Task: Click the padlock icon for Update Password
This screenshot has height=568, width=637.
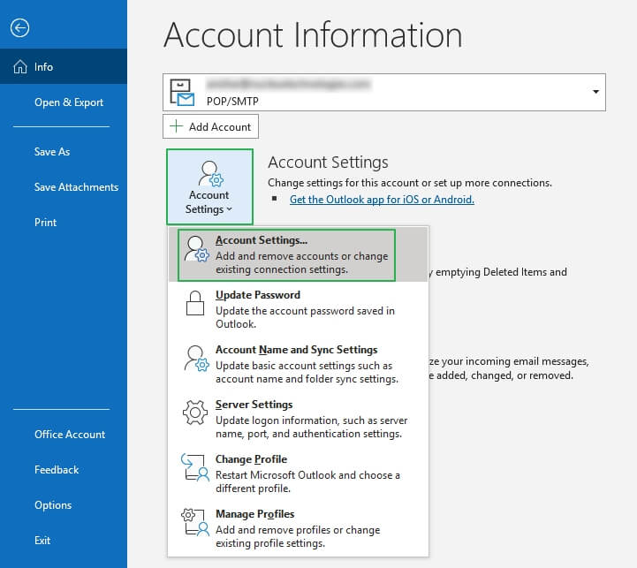Action: [x=195, y=303]
